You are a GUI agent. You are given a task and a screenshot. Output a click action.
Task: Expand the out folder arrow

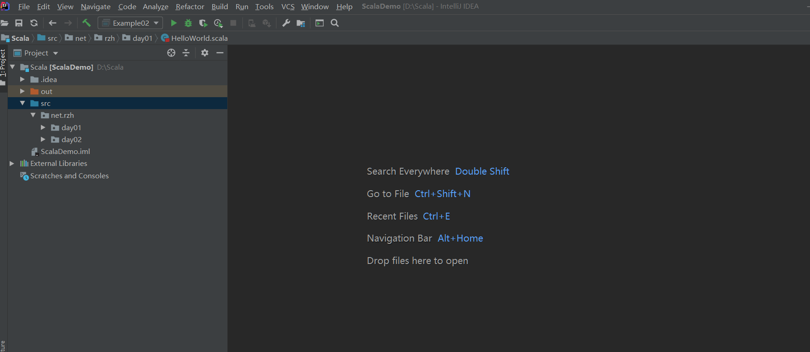tap(22, 91)
